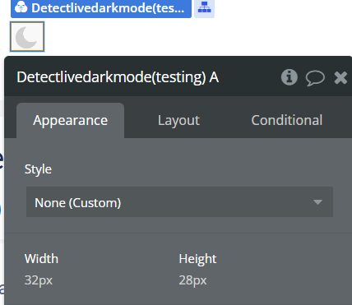Click the element hierarchy tree icon
Screen dimensions: 352x305
tap(204, 8)
